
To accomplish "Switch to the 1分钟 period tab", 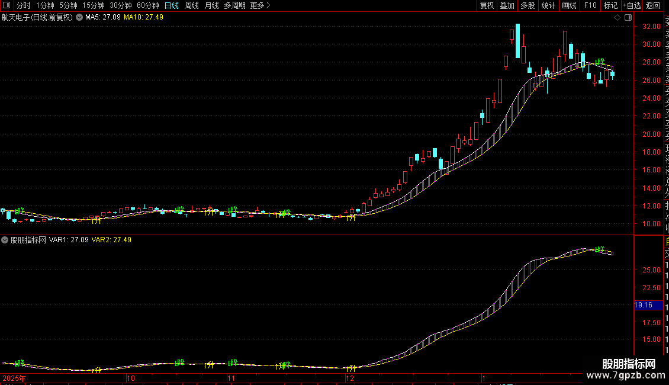I will click(x=45, y=5).
